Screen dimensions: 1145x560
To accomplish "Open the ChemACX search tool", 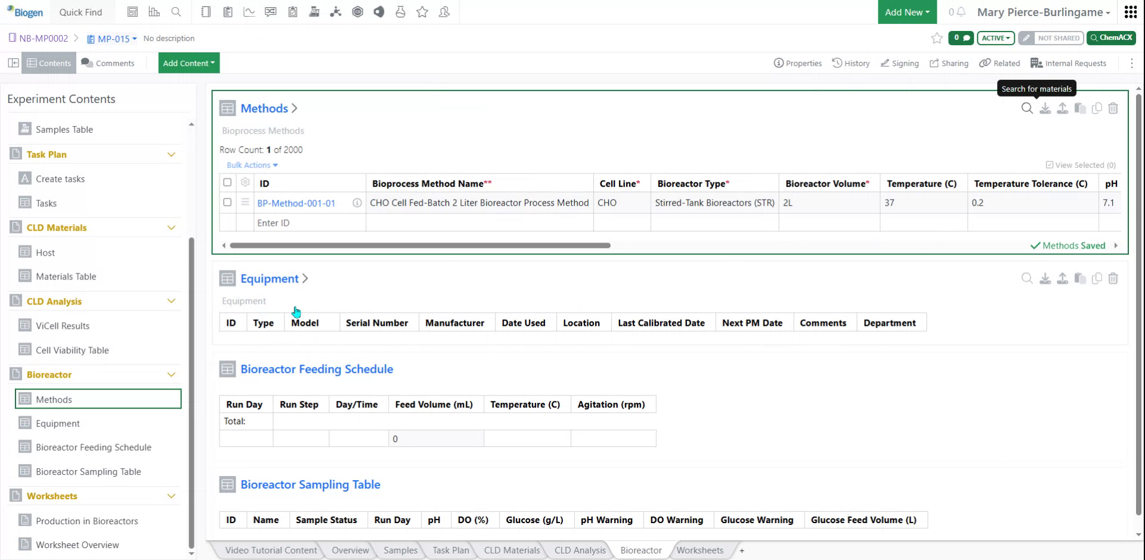I will [1110, 38].
